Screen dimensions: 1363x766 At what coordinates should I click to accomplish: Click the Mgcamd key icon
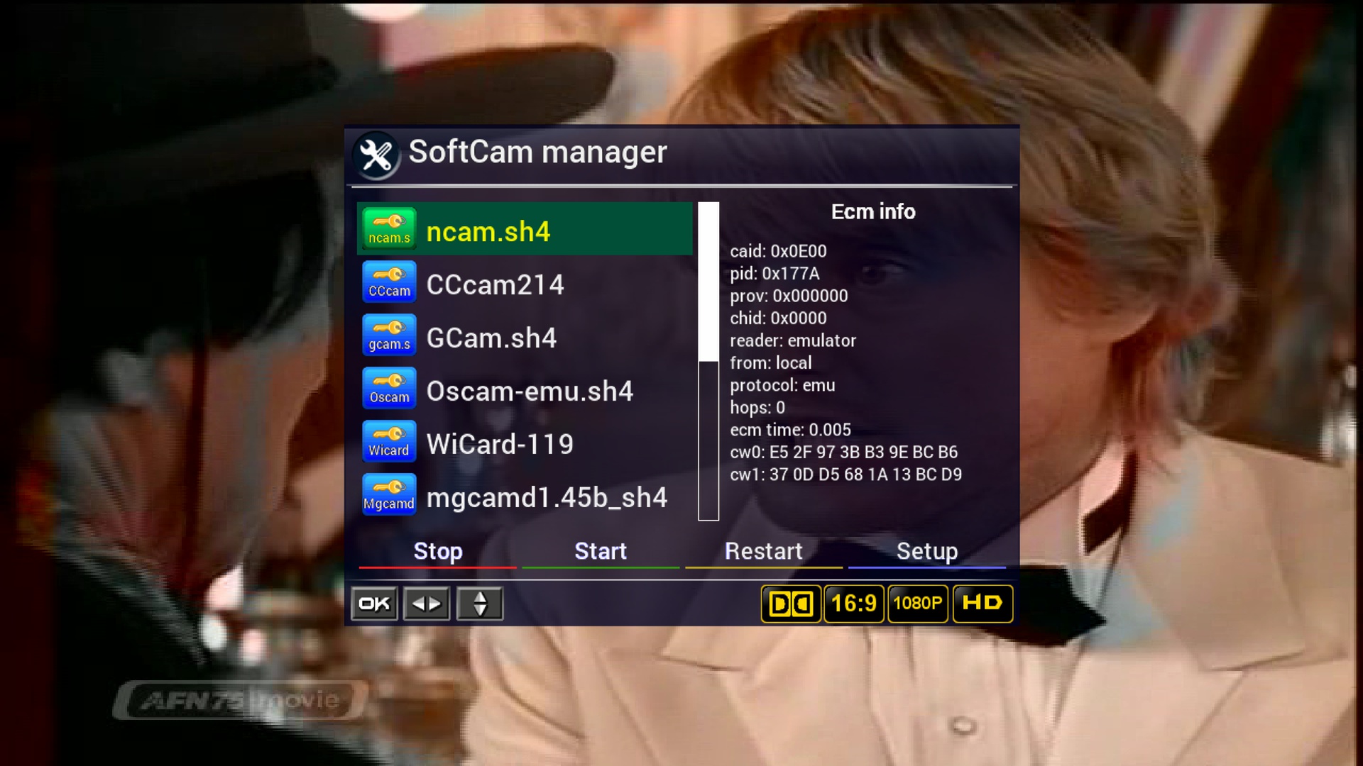point(389,494)
